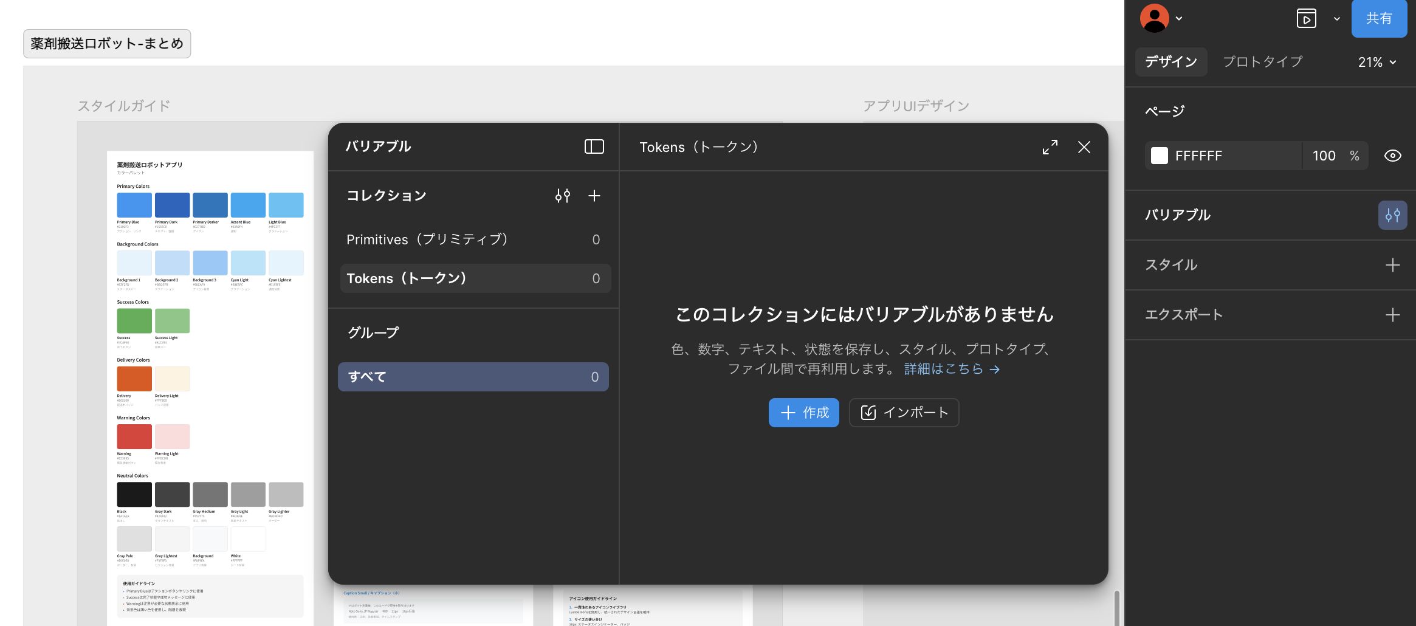Image resolution: width=1416 pixels, height=626 pixels.
Task: Click the インポート button
Action: click(x=904, y=413)
